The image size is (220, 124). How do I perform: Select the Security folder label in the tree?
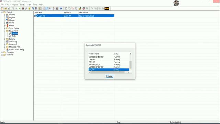tap(12, 39)
